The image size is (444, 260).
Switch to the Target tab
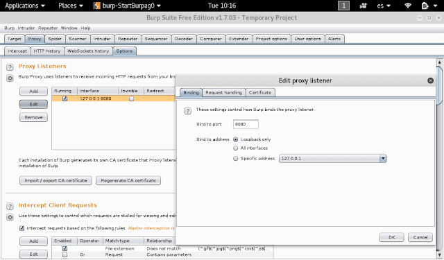pos(15,39)
